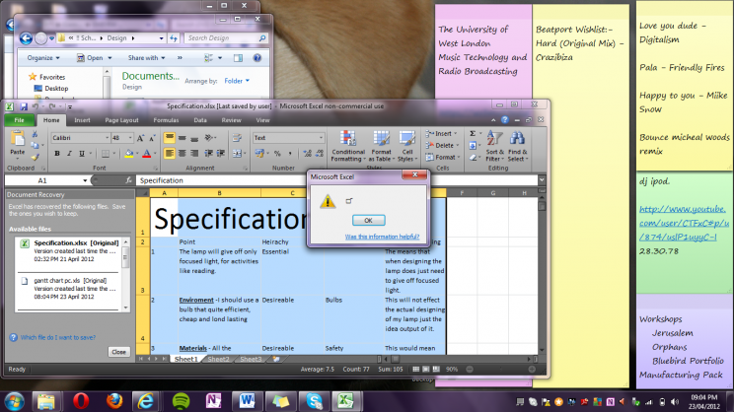This screenshot has width=734, height=412.
Task: Click the Insert cells button
Action: (440, 134)
